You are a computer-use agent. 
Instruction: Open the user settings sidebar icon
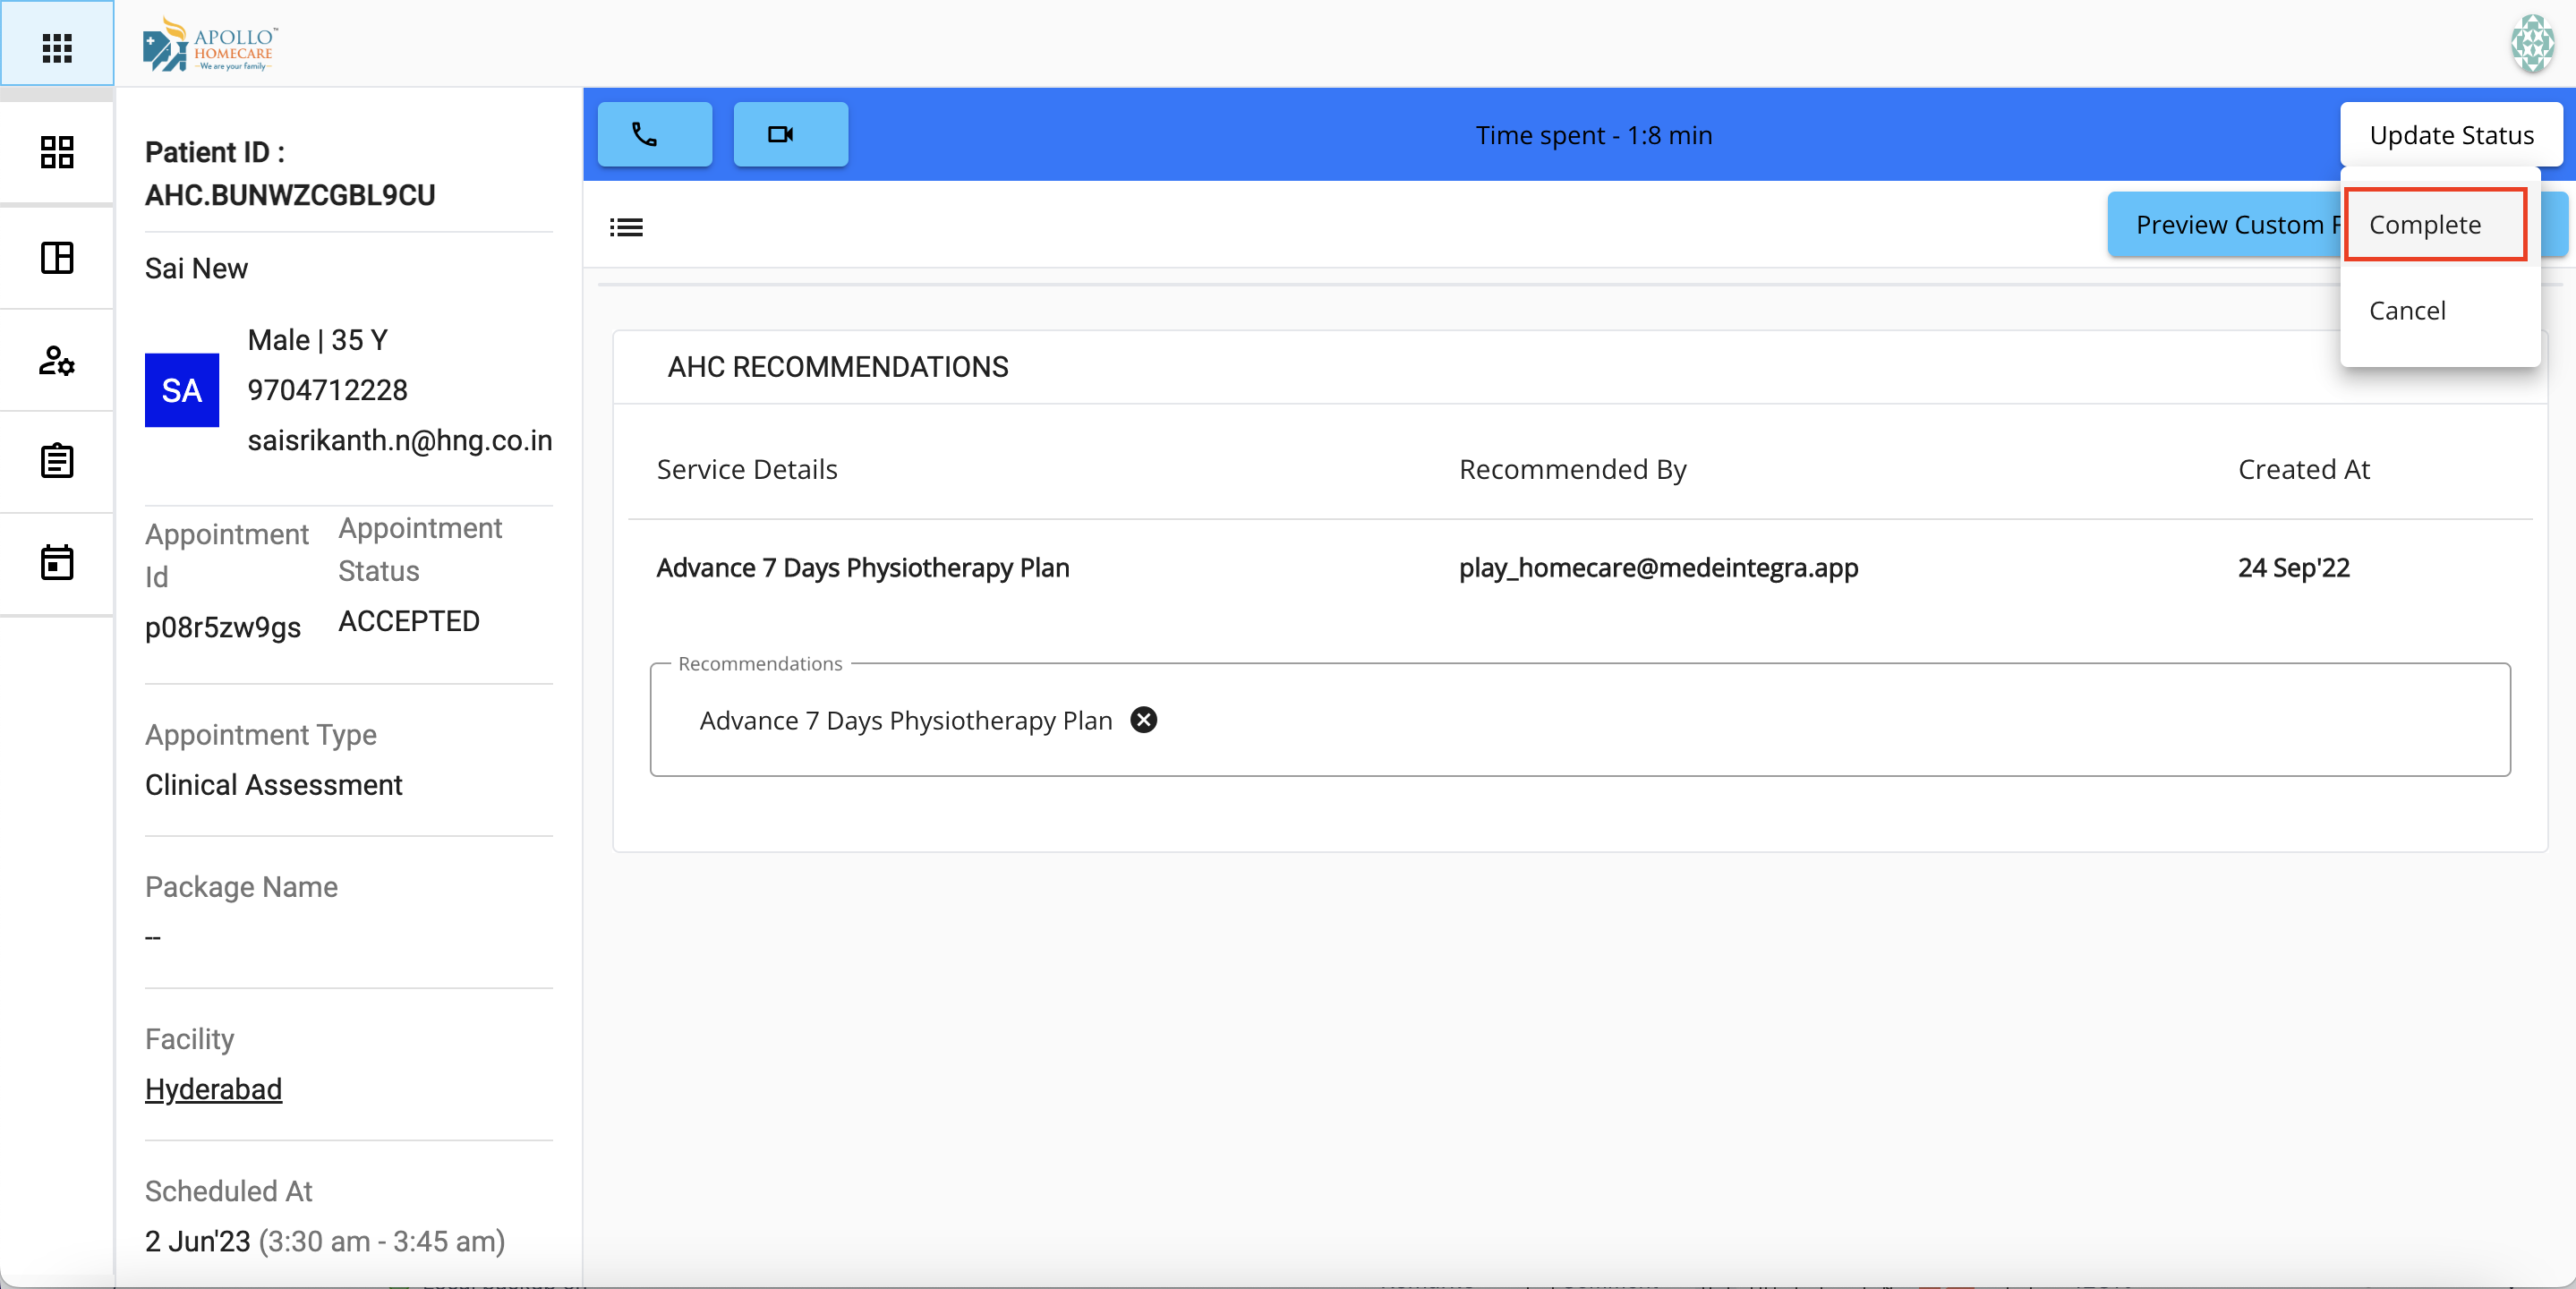(57, 360)
